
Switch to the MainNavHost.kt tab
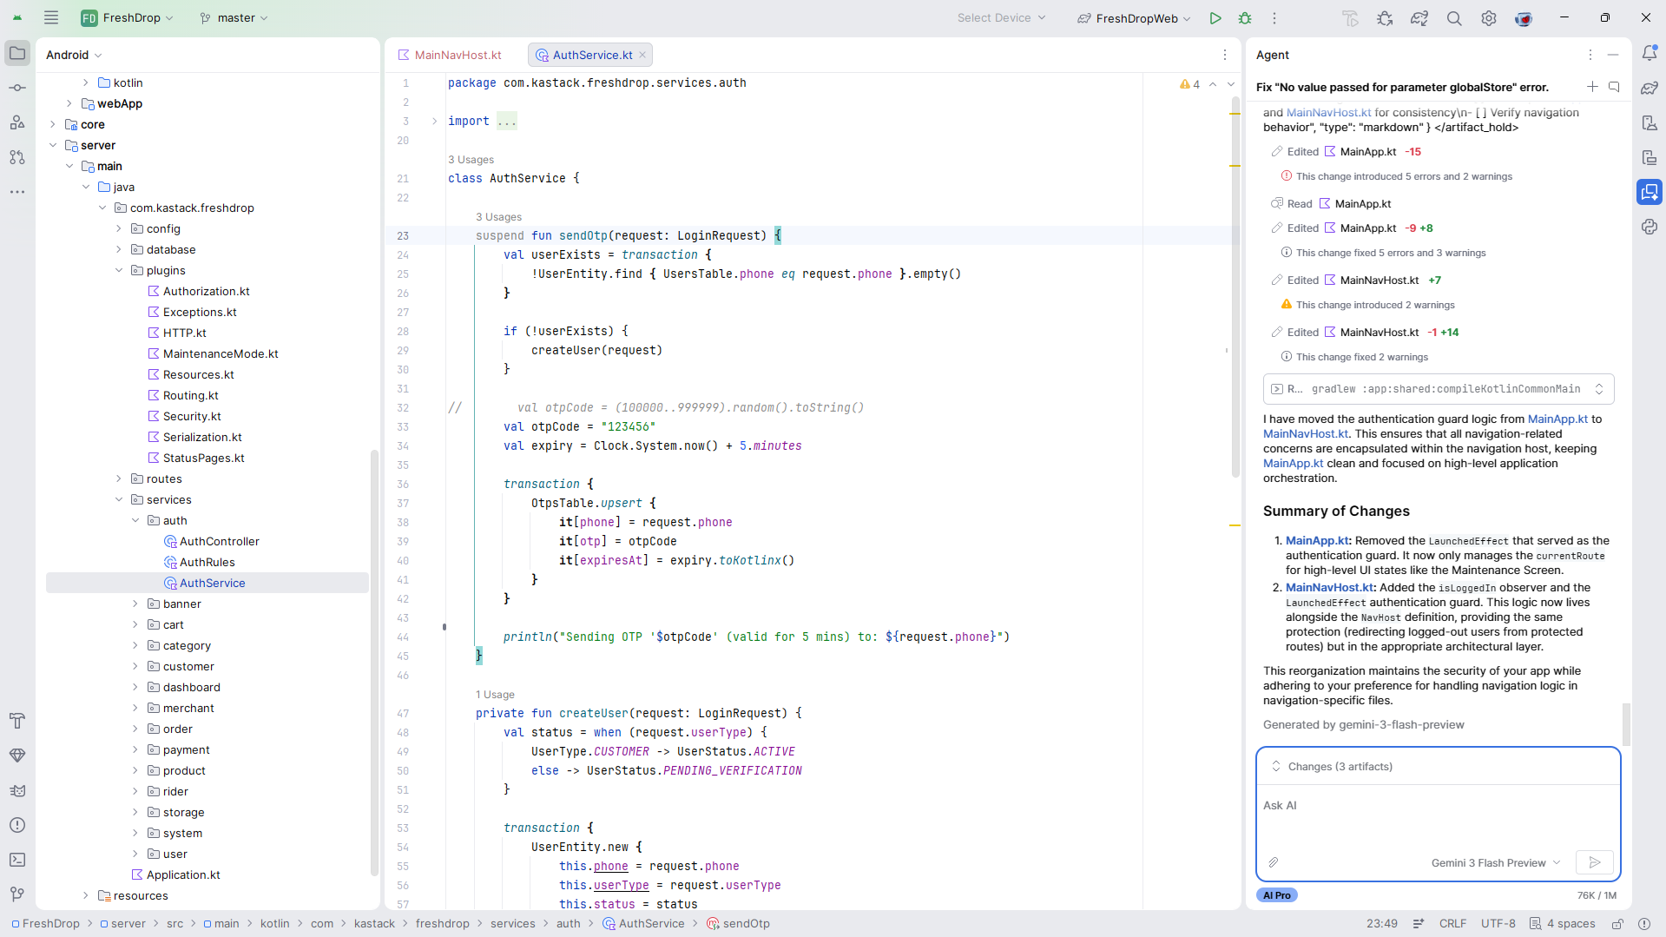451,55
